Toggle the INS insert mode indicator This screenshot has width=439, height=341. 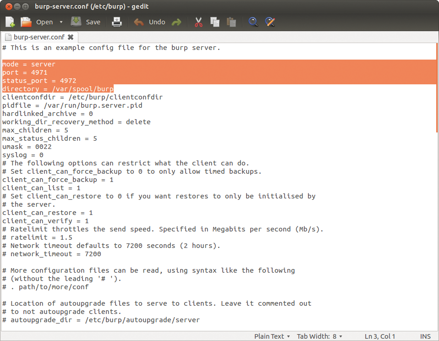coord(425,336)
